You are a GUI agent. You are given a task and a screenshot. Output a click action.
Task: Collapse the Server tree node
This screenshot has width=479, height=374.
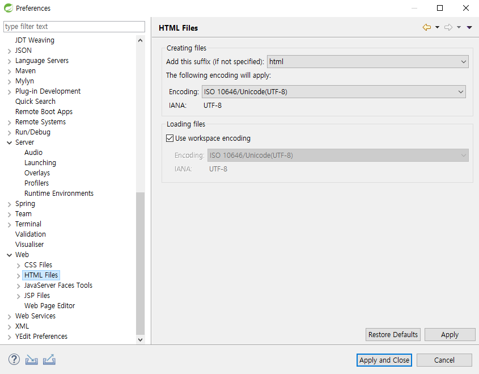pos(9,142)
